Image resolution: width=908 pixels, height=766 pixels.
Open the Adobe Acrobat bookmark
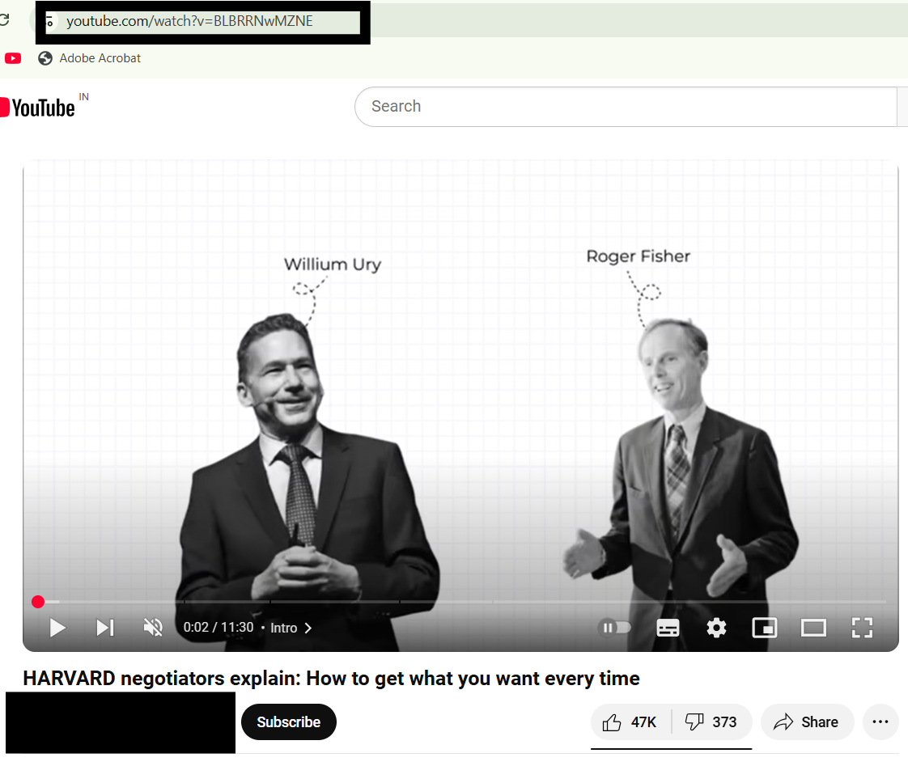click(89, 58)
